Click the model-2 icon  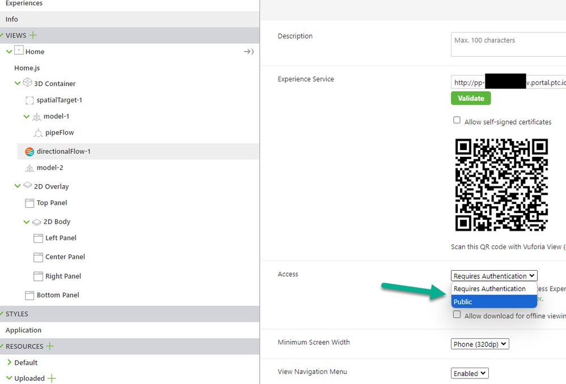(29, 168)
